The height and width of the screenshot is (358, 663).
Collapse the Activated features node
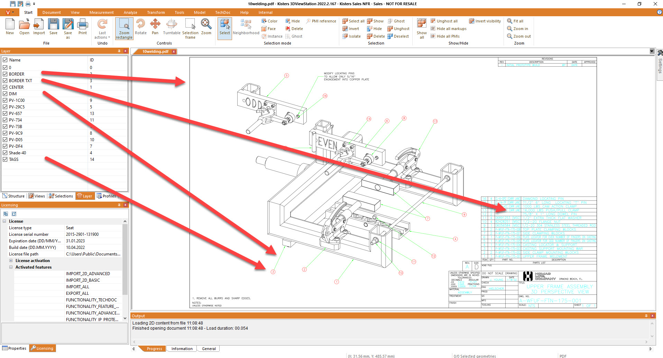pos(11,267)
